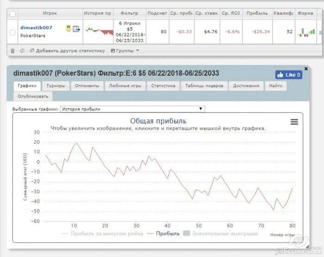Switch to the Графики tab
This screenshot has width=324, height=257.
[x=27, y=86]
